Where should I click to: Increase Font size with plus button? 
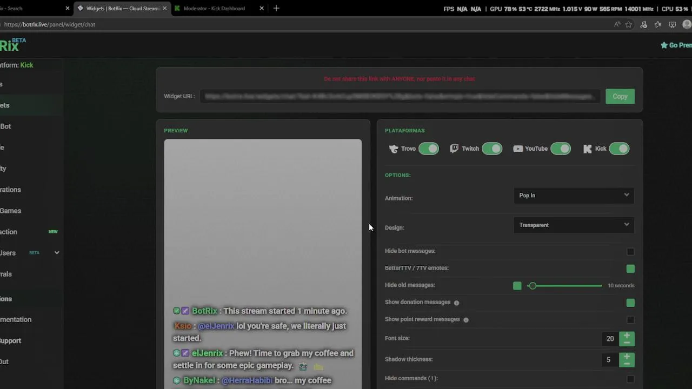pos(627,336)
